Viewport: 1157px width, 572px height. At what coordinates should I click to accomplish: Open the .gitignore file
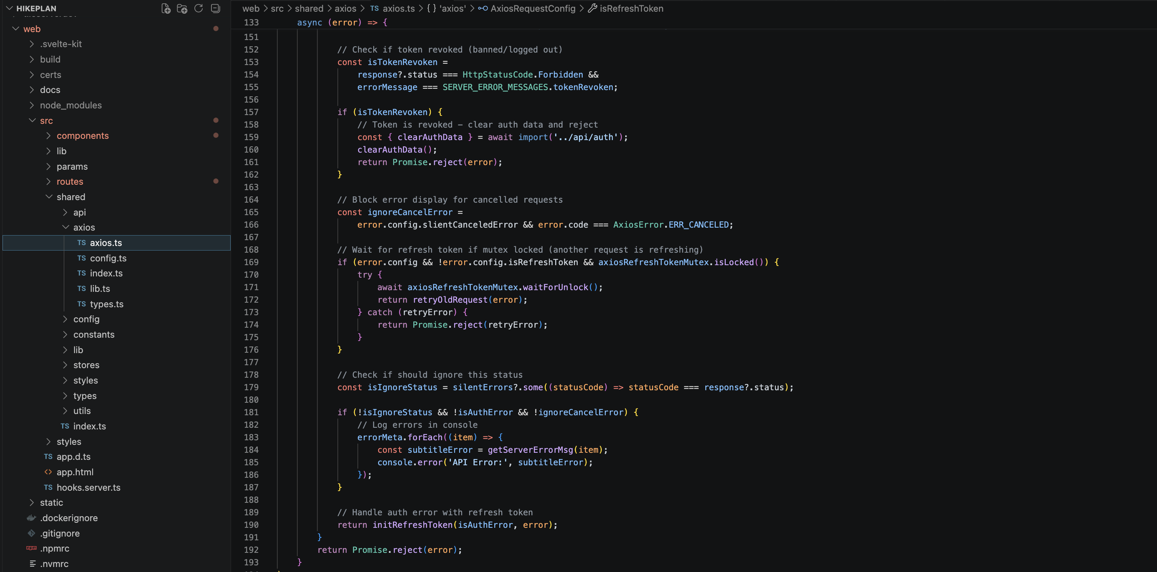coord(59,533)
